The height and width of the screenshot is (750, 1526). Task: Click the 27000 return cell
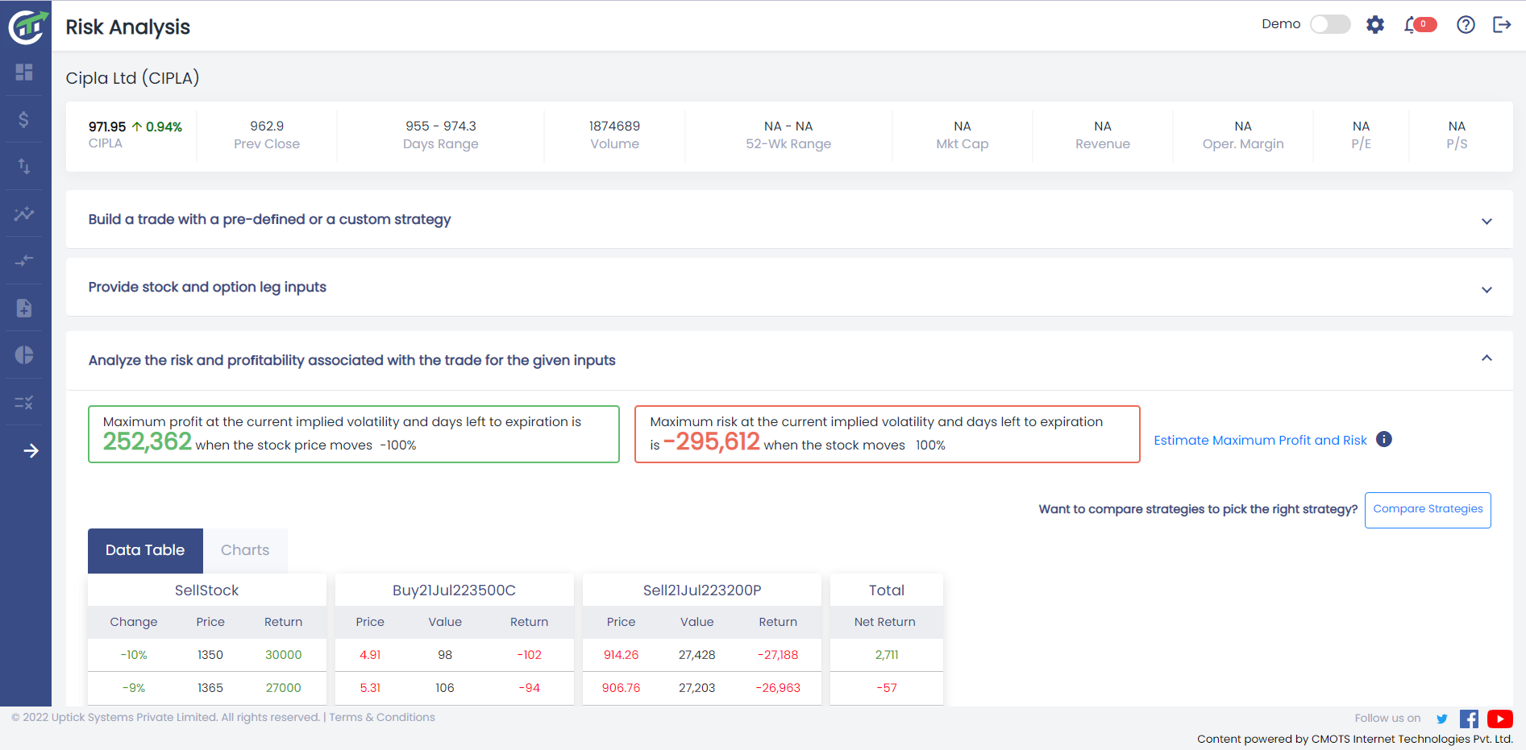(284, 688)
